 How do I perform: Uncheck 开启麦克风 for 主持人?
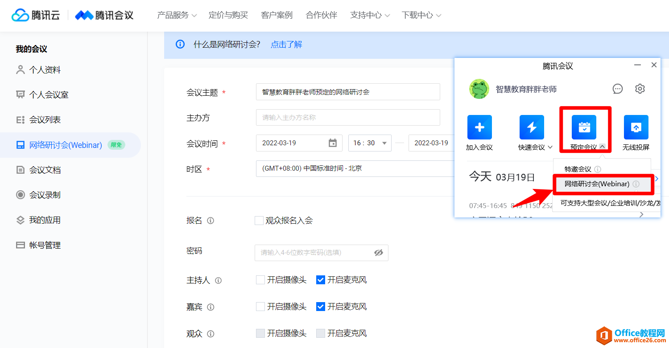320,280
